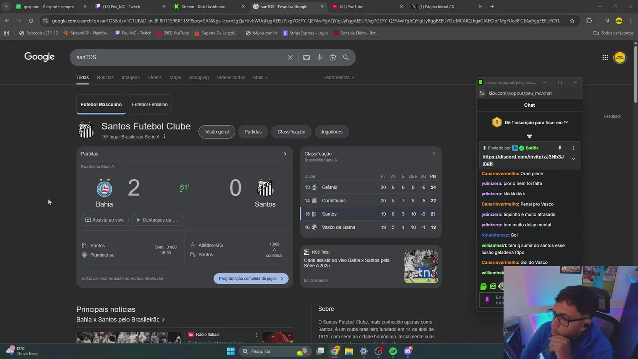This screenshot has height=359, width=638.
Task: Bookmark this page with the star
Action: click(x=572, y=21)
